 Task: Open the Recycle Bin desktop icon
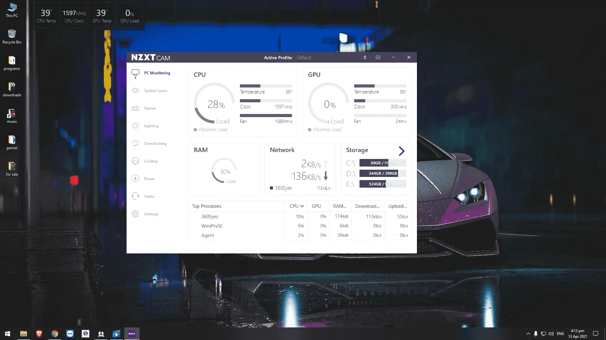12,37
